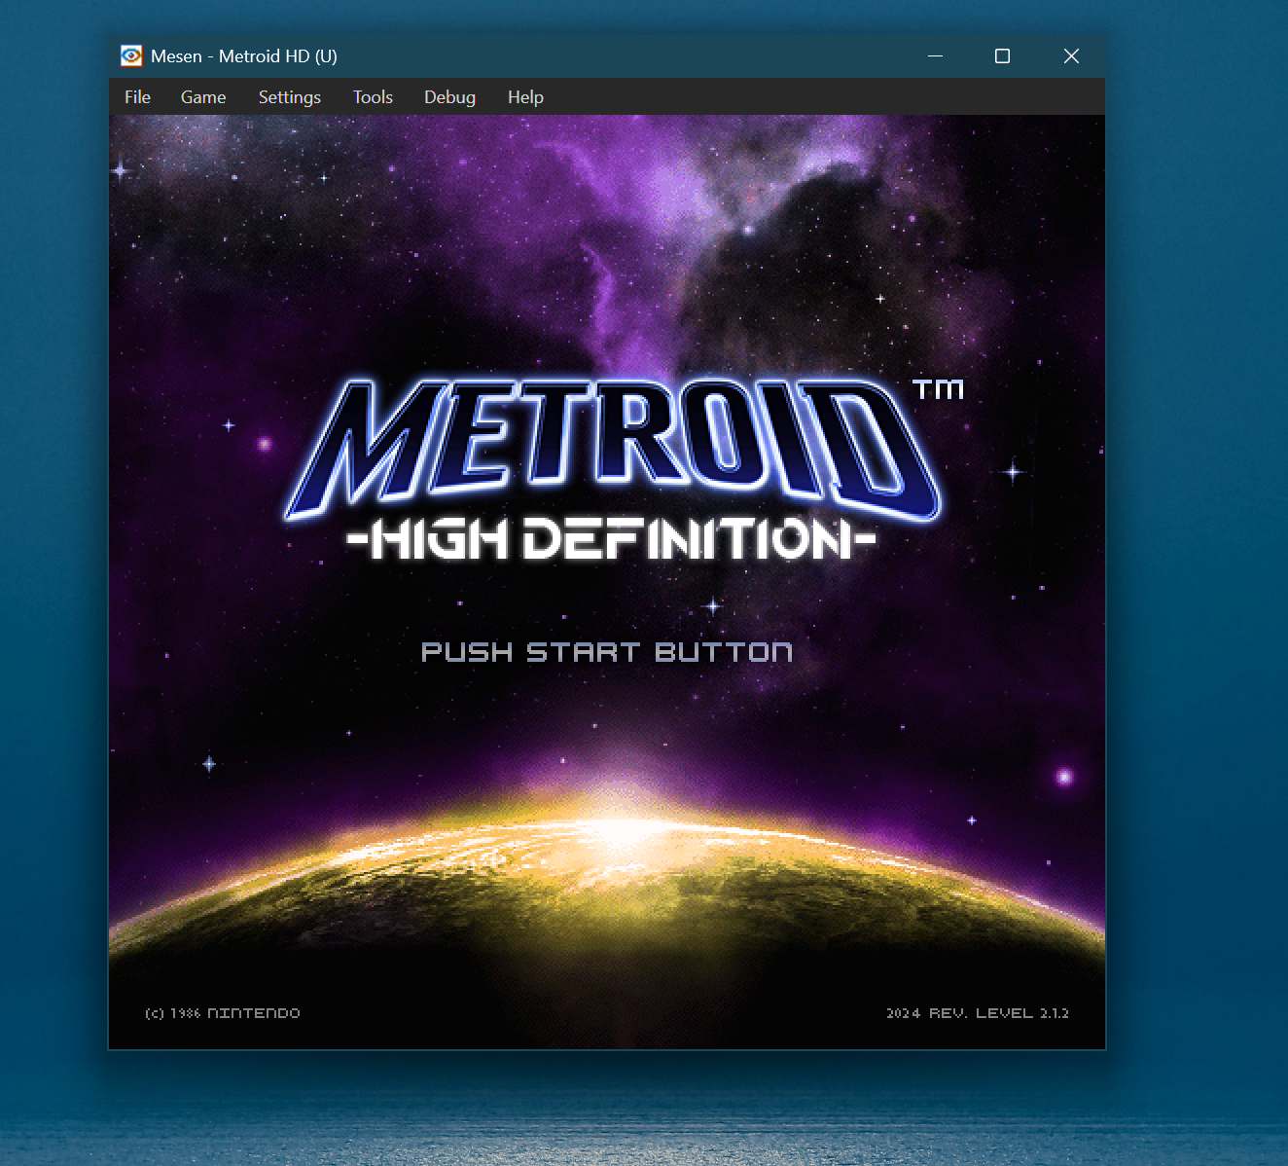Open the Game menu
Viewport: 1288px width, 1166px height.
pos(203,97)
